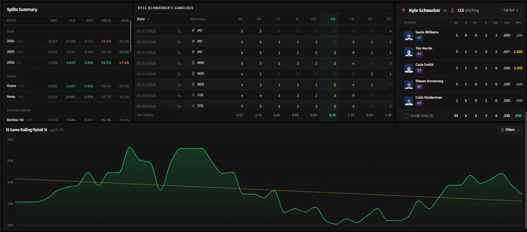
Task: Click the Pirates logo in the 05/17/2026 row
Action: [193, 31]
